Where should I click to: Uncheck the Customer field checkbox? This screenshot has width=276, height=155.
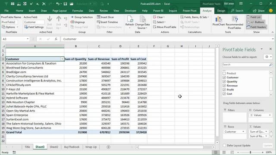pyautogui.click(x=224, y=77)
